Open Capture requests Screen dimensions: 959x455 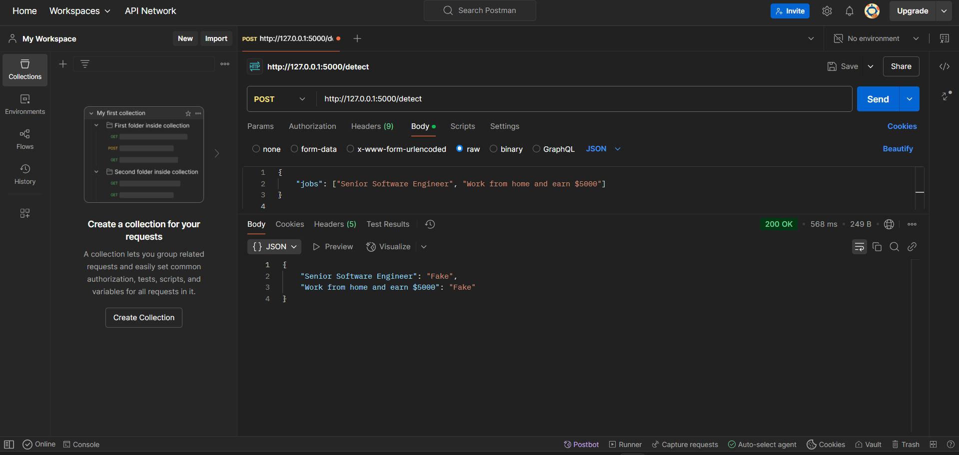tap(685, 445)
